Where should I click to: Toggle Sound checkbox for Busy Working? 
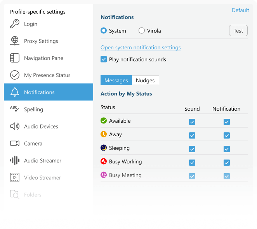(x=192, y=163)
